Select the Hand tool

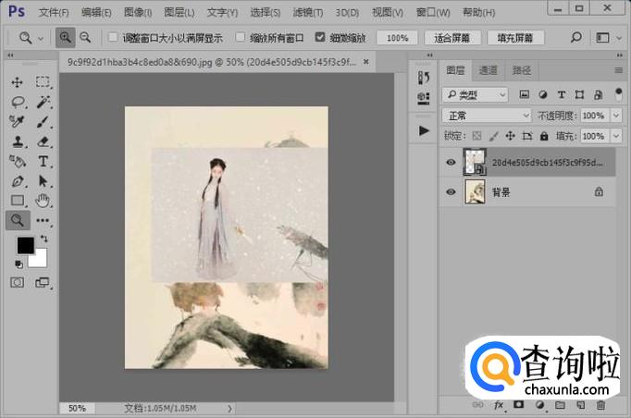[43, 200]
